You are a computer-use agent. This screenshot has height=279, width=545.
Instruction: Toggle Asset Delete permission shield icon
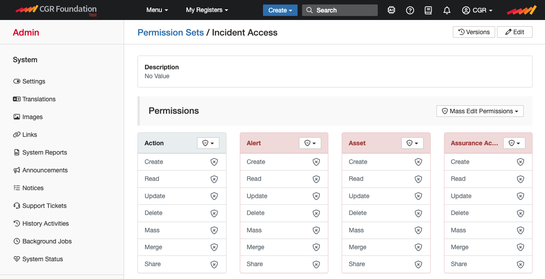(418, 213)
